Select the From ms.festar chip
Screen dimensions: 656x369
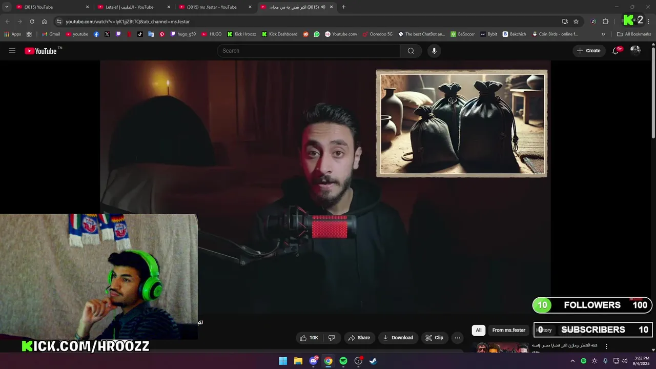[509, 330]
